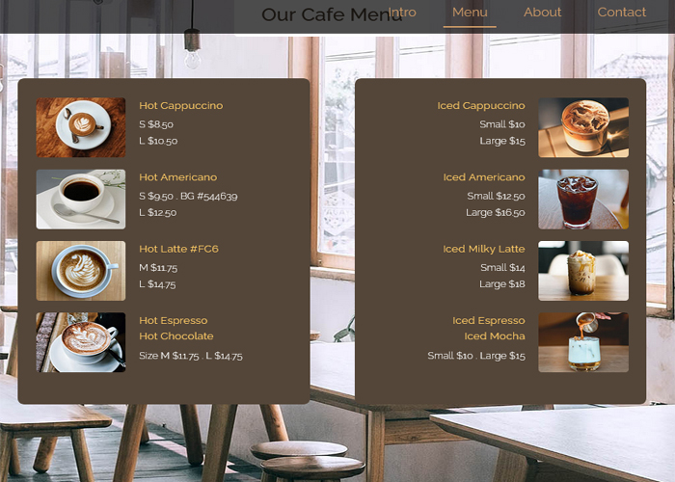
Task: Click the Hot Cappuccino photo
Action: [x=81, y=127]
